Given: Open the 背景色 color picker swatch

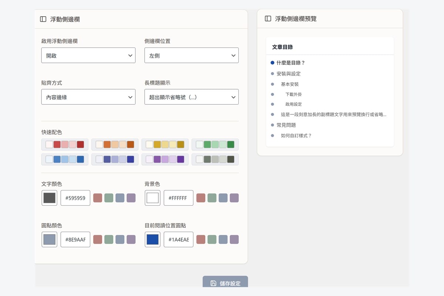Looking at the screenshot, I should tap(152, 198).
